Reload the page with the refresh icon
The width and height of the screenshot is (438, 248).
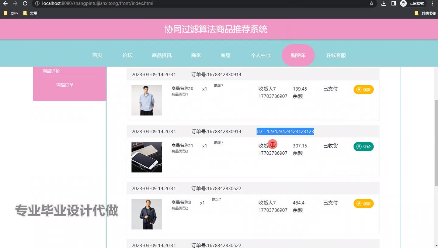click(x=25, y=4)
